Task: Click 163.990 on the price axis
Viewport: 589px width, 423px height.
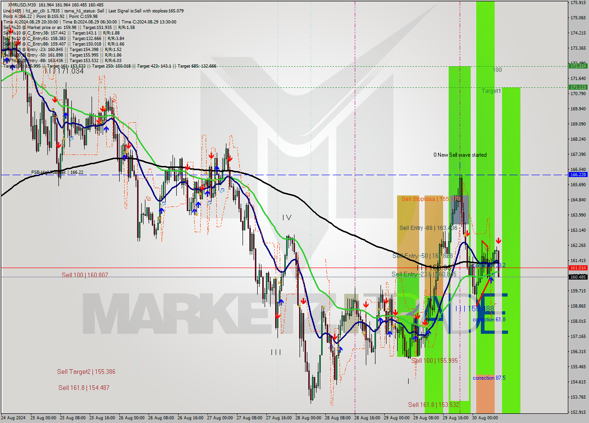Action: (x=578, y=215)
